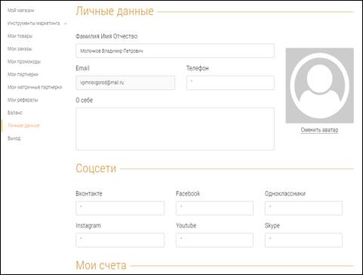The height and width of the screenshot is (275, 363).
Task: Go to Мои товары
Action: click(x=20, y=36)
